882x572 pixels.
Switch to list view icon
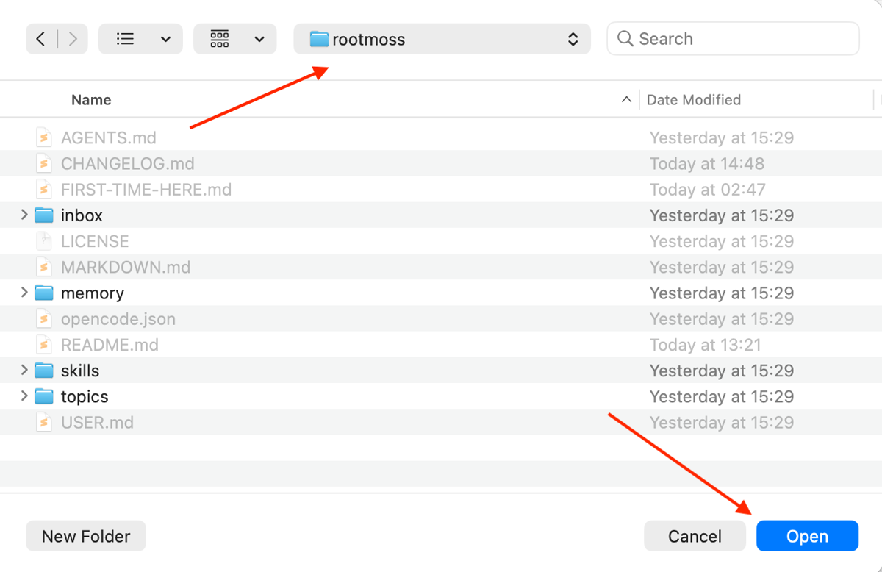(126, 39)
